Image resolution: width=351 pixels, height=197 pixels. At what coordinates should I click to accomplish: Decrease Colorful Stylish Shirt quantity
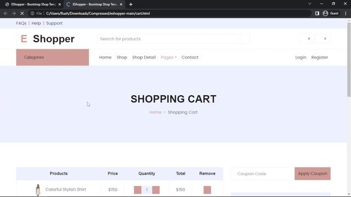point(138,190)
